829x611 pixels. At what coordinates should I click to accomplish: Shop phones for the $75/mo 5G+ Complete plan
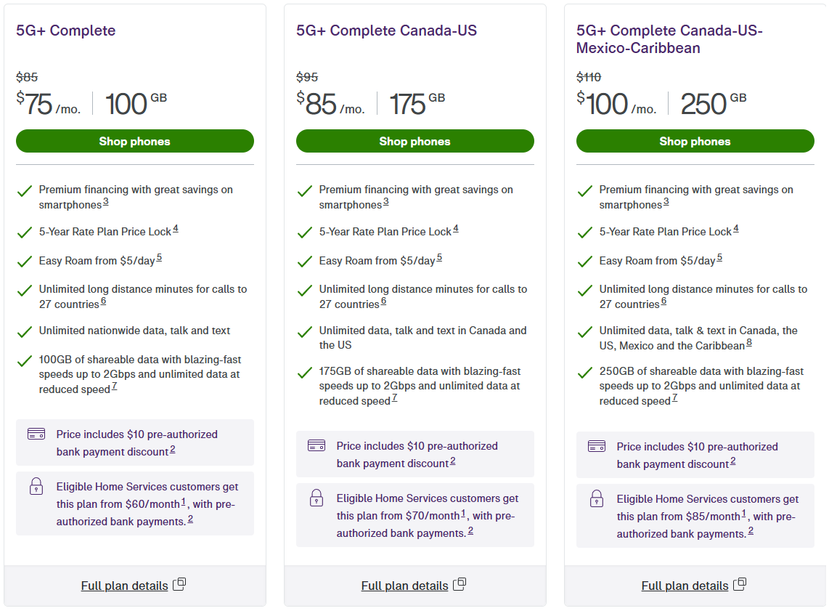tap(135, 141)
